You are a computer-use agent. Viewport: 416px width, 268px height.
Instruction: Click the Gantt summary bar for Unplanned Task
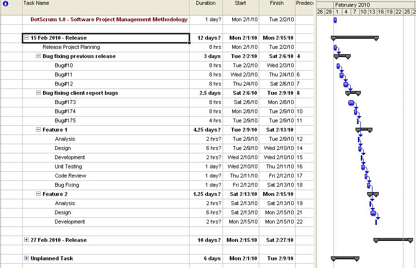point(345,258)
